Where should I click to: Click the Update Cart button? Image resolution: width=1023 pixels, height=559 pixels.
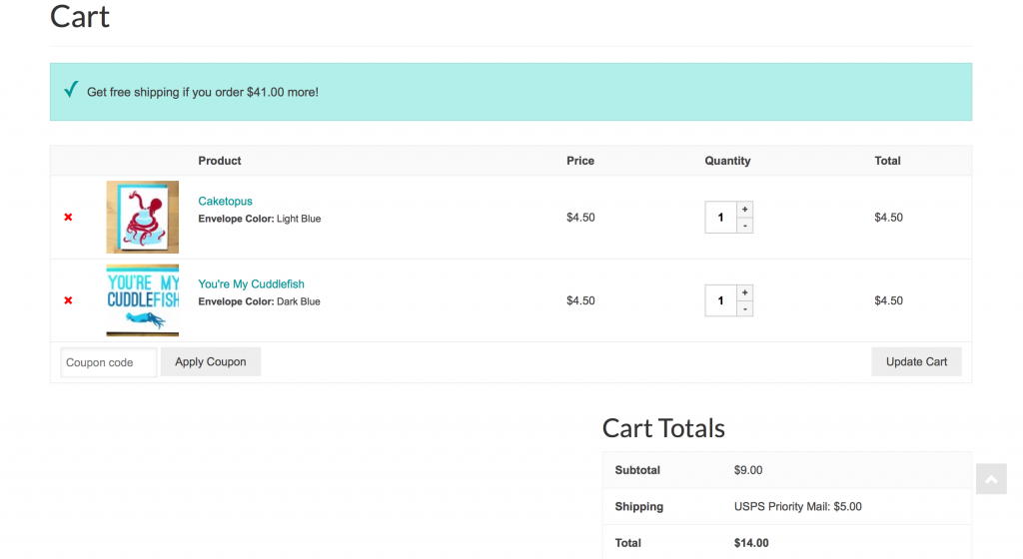click(x=916, y=361)
